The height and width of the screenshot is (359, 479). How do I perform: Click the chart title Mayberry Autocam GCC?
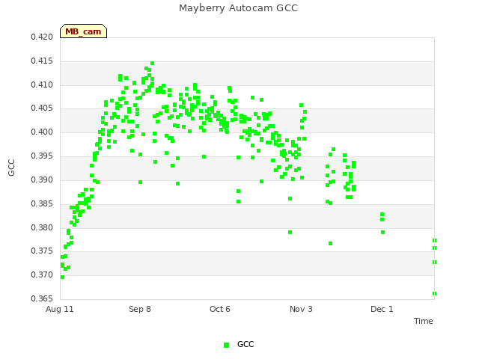pyautogui.click(x=238, y=8)
